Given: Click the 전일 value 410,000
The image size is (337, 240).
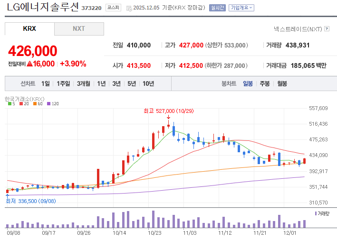Looking at the screenshot, I should coord(139,45).
